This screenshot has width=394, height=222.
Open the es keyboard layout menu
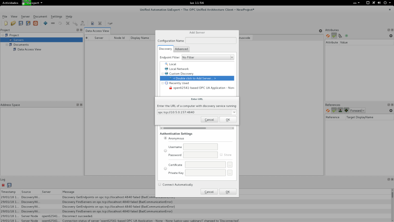[356, 3]
